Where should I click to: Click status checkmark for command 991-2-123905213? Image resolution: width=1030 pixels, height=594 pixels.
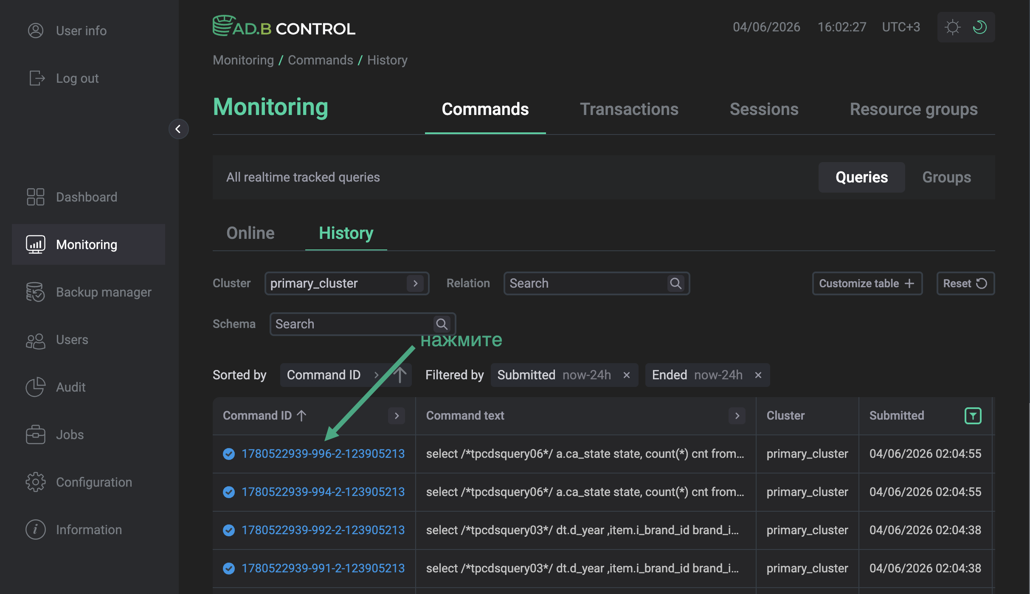coord(229,569)
